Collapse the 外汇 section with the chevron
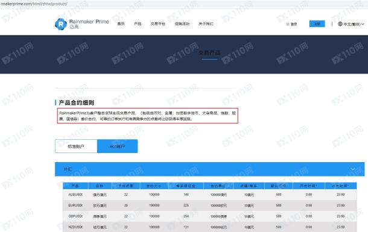The width and height of the screenshot is (368, 232). (x=352, y=169)
